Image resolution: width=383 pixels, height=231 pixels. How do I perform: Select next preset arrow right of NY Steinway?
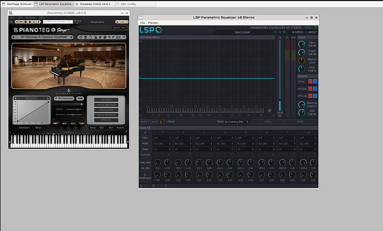click(72, 37)
